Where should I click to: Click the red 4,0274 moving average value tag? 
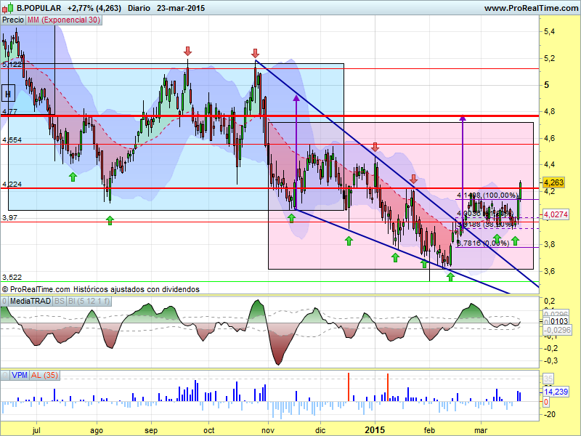pyautogui.click(x=556, y=214)
